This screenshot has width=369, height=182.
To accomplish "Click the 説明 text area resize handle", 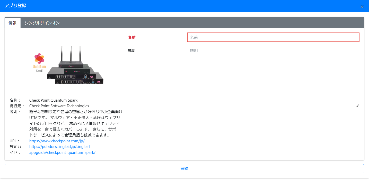I will pos(357,105).
